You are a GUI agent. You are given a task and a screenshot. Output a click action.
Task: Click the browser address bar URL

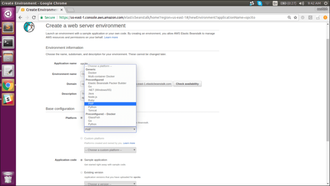(157, 17)
